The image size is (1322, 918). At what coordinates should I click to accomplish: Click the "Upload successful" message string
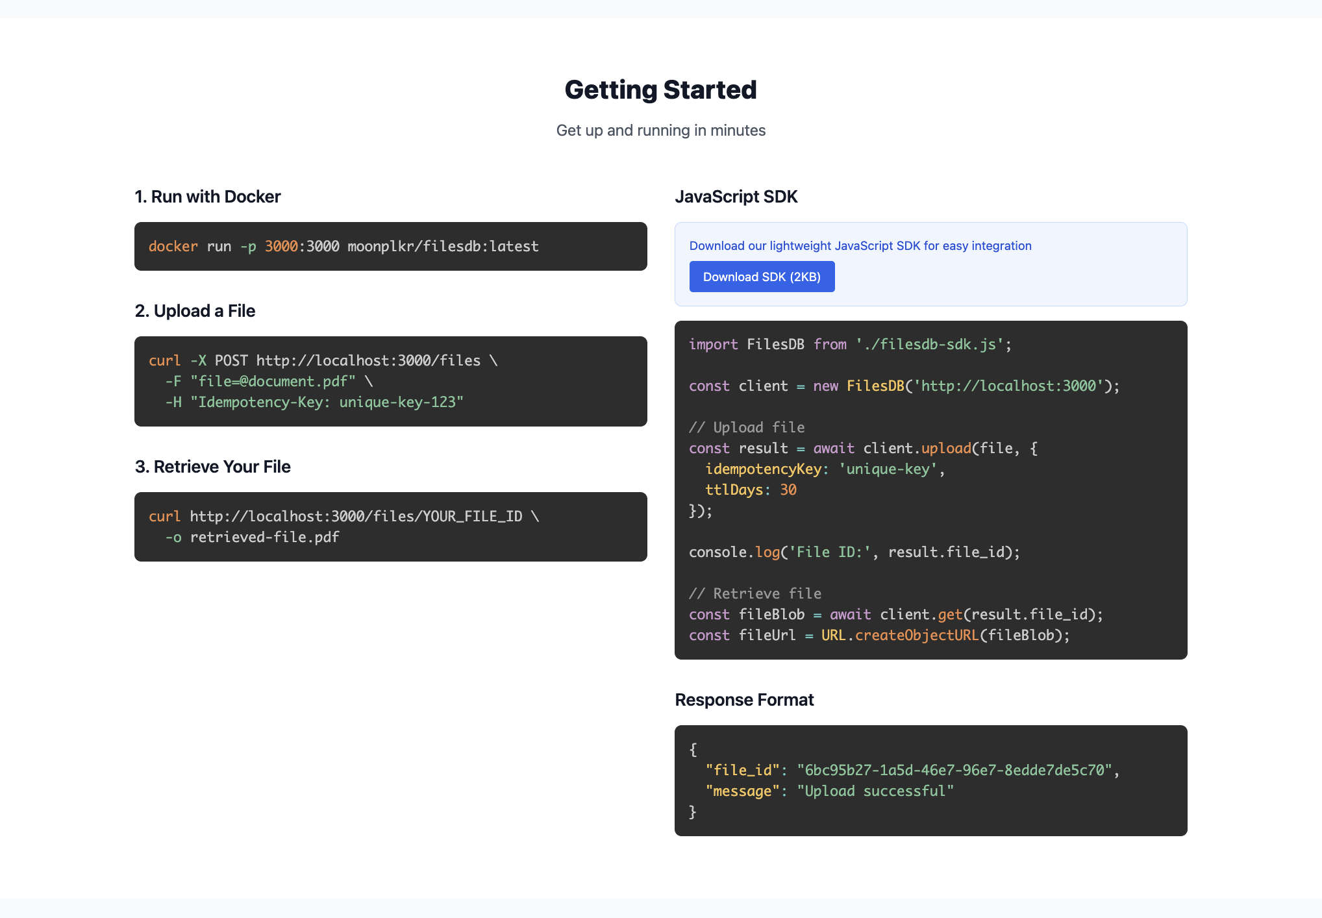[875, 791]
